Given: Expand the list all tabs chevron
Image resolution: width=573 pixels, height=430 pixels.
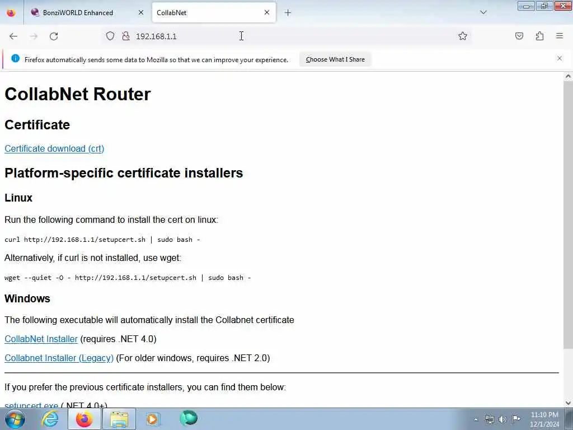Looking at the screenshot, I should coord(483,12).
